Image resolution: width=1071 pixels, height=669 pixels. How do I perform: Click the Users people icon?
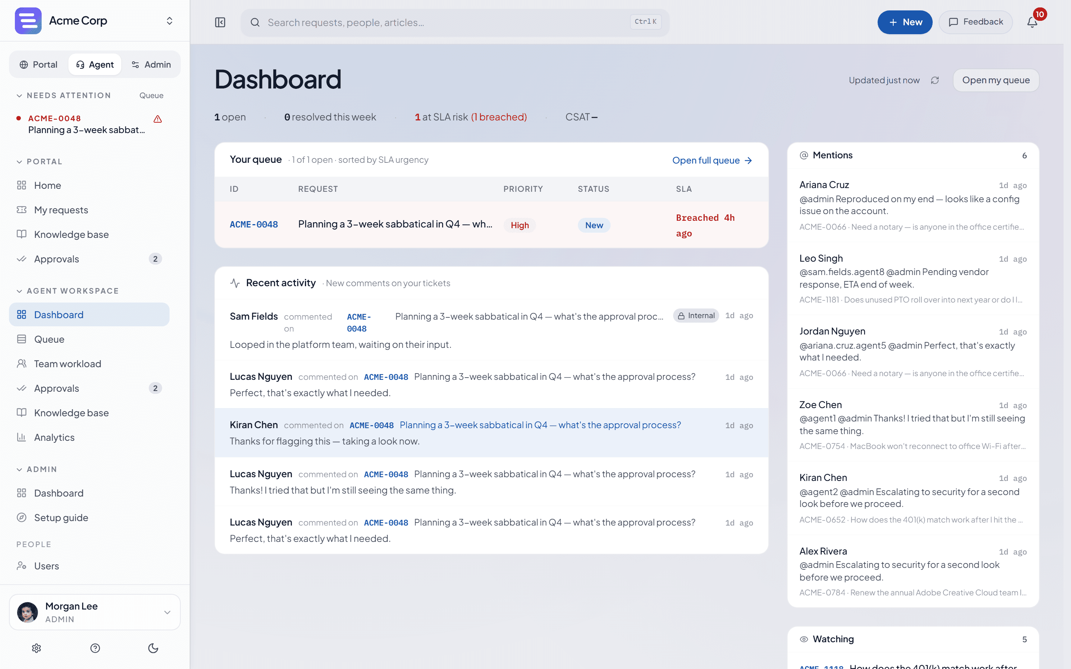[x=21, y=566]
